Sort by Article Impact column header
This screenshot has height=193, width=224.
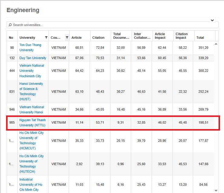coord(160,36)
